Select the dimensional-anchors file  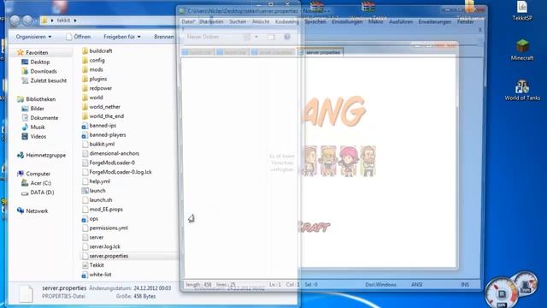pos(110,153)
